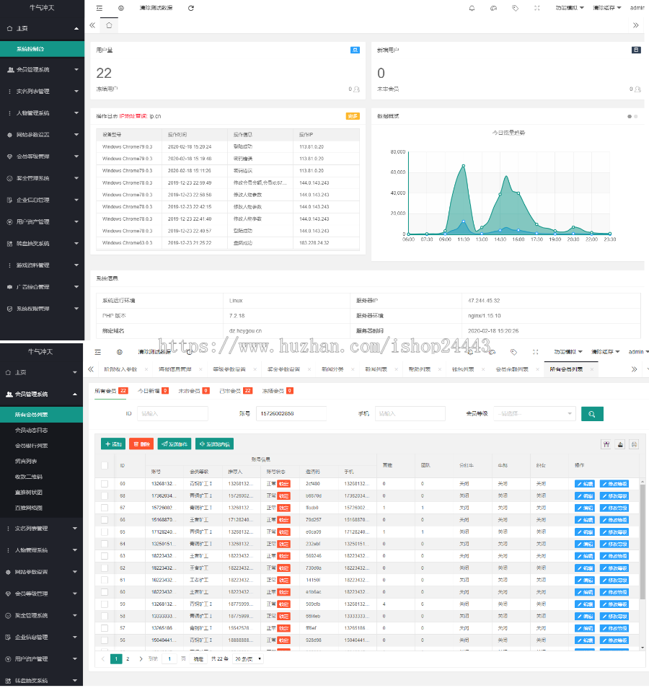Click the print icon above the member table

tap(634, 444)
